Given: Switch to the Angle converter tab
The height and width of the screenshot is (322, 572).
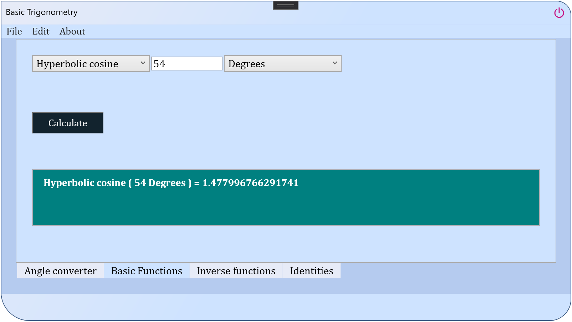Looking at the screenshot, I should coord(61,271).
